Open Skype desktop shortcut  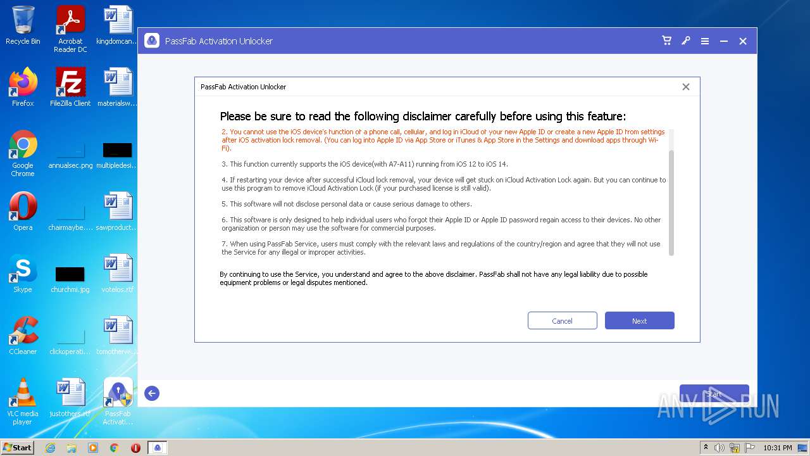pyautogui.click(x=23, y=274)
